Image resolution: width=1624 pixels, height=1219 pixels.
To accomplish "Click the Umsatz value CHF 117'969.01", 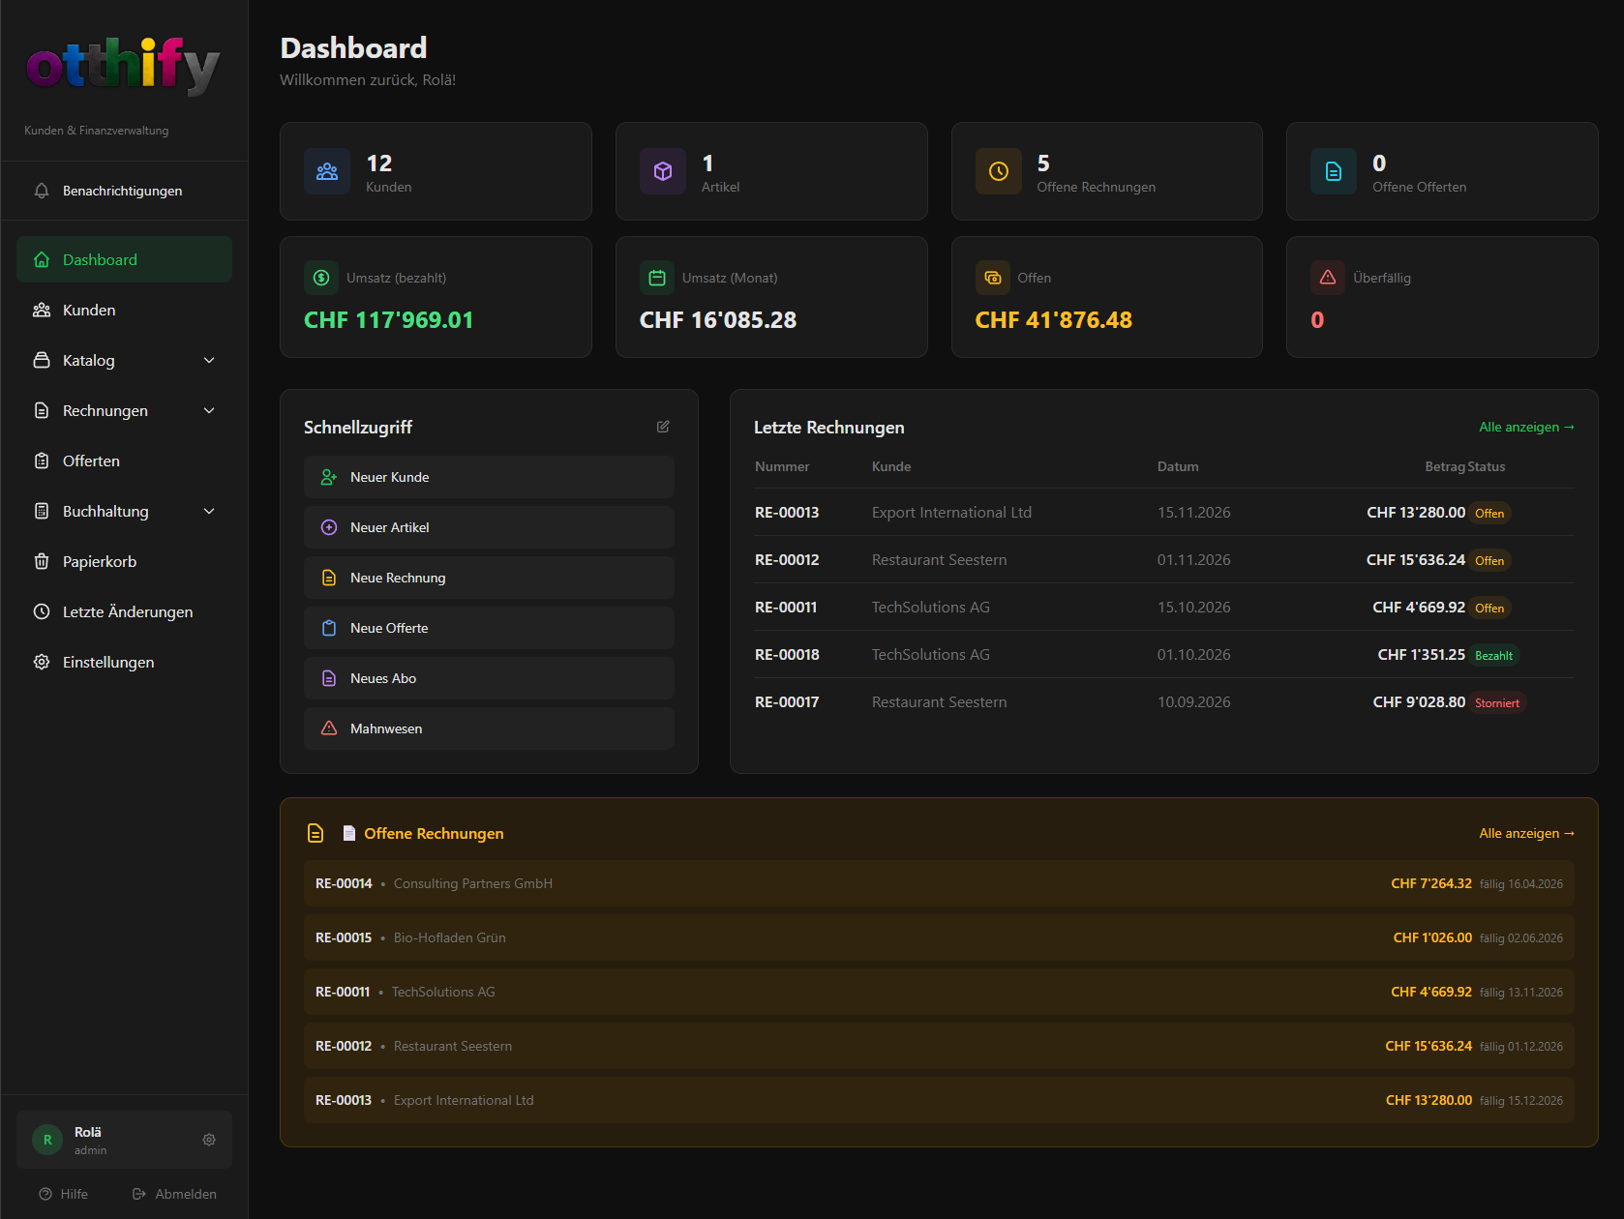I will point(388,320).
